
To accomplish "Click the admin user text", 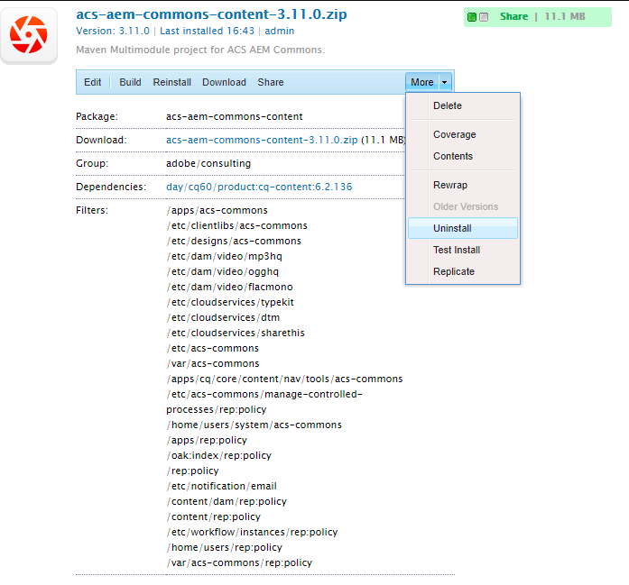I will tap(280, 31).
